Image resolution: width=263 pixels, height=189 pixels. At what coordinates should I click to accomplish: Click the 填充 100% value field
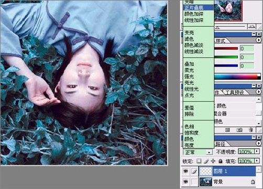tap(246, 161)
